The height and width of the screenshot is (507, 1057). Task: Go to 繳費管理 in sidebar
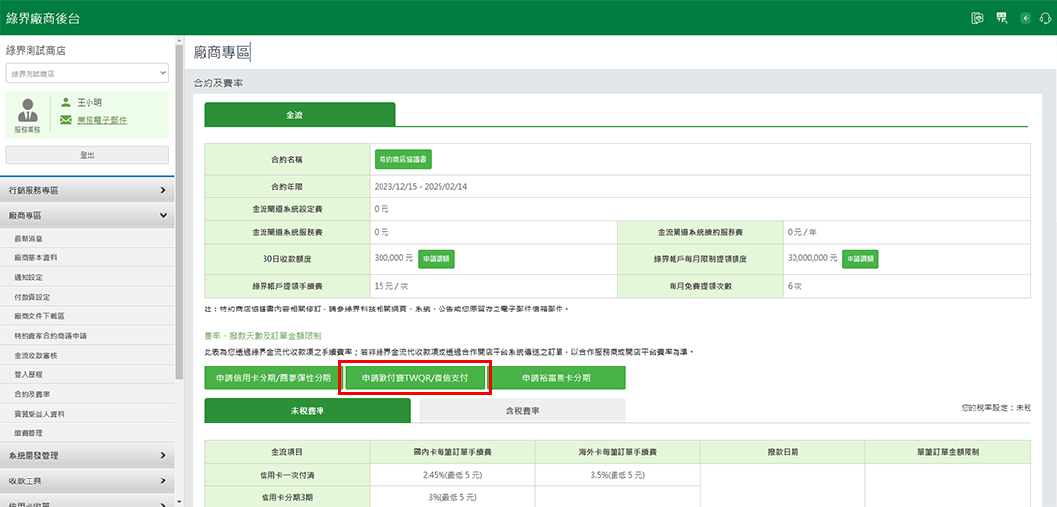click(29, 433)
